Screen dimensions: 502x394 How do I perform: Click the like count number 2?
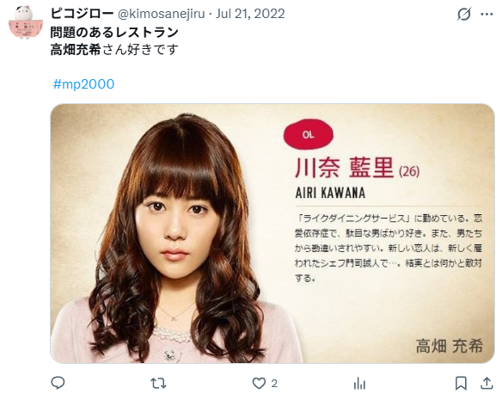click(274, 383)
